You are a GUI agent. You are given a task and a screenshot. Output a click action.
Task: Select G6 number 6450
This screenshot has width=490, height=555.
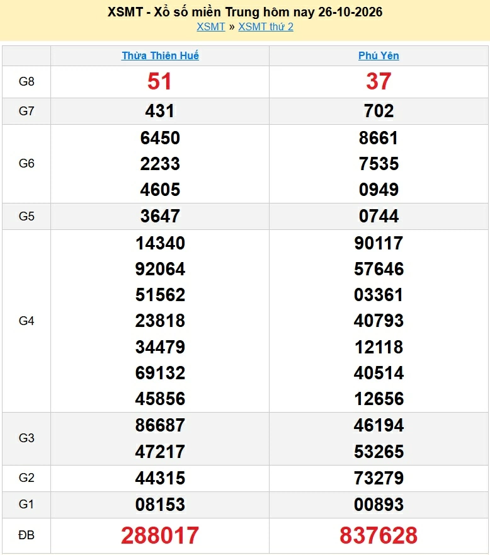(x=160, y=138)
